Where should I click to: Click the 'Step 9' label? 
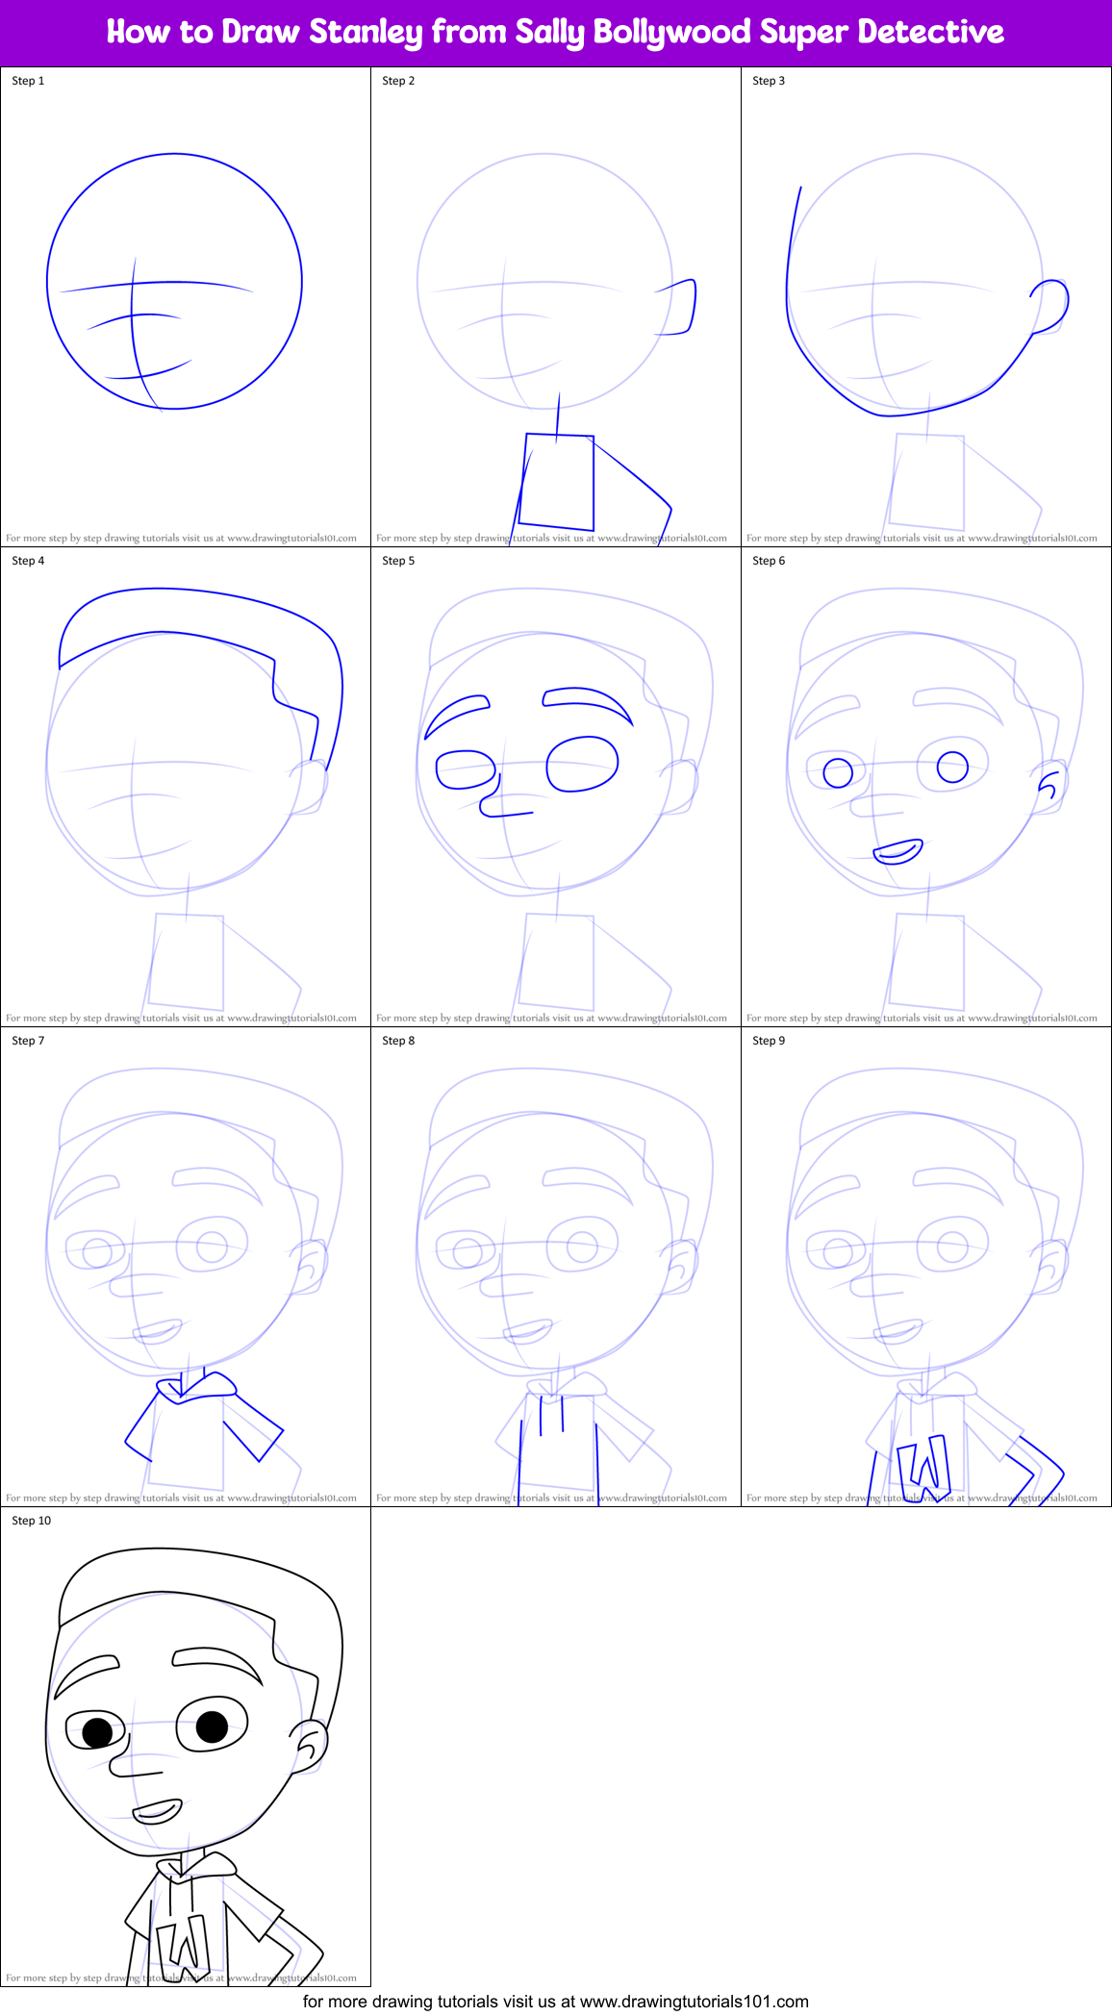769,1041
